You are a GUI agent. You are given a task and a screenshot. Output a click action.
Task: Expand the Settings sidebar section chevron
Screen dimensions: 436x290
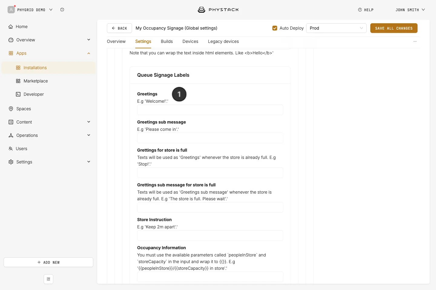(x=89, y=162)
